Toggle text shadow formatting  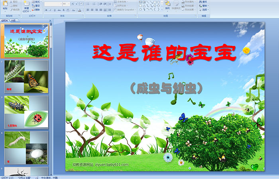point(63,10)
